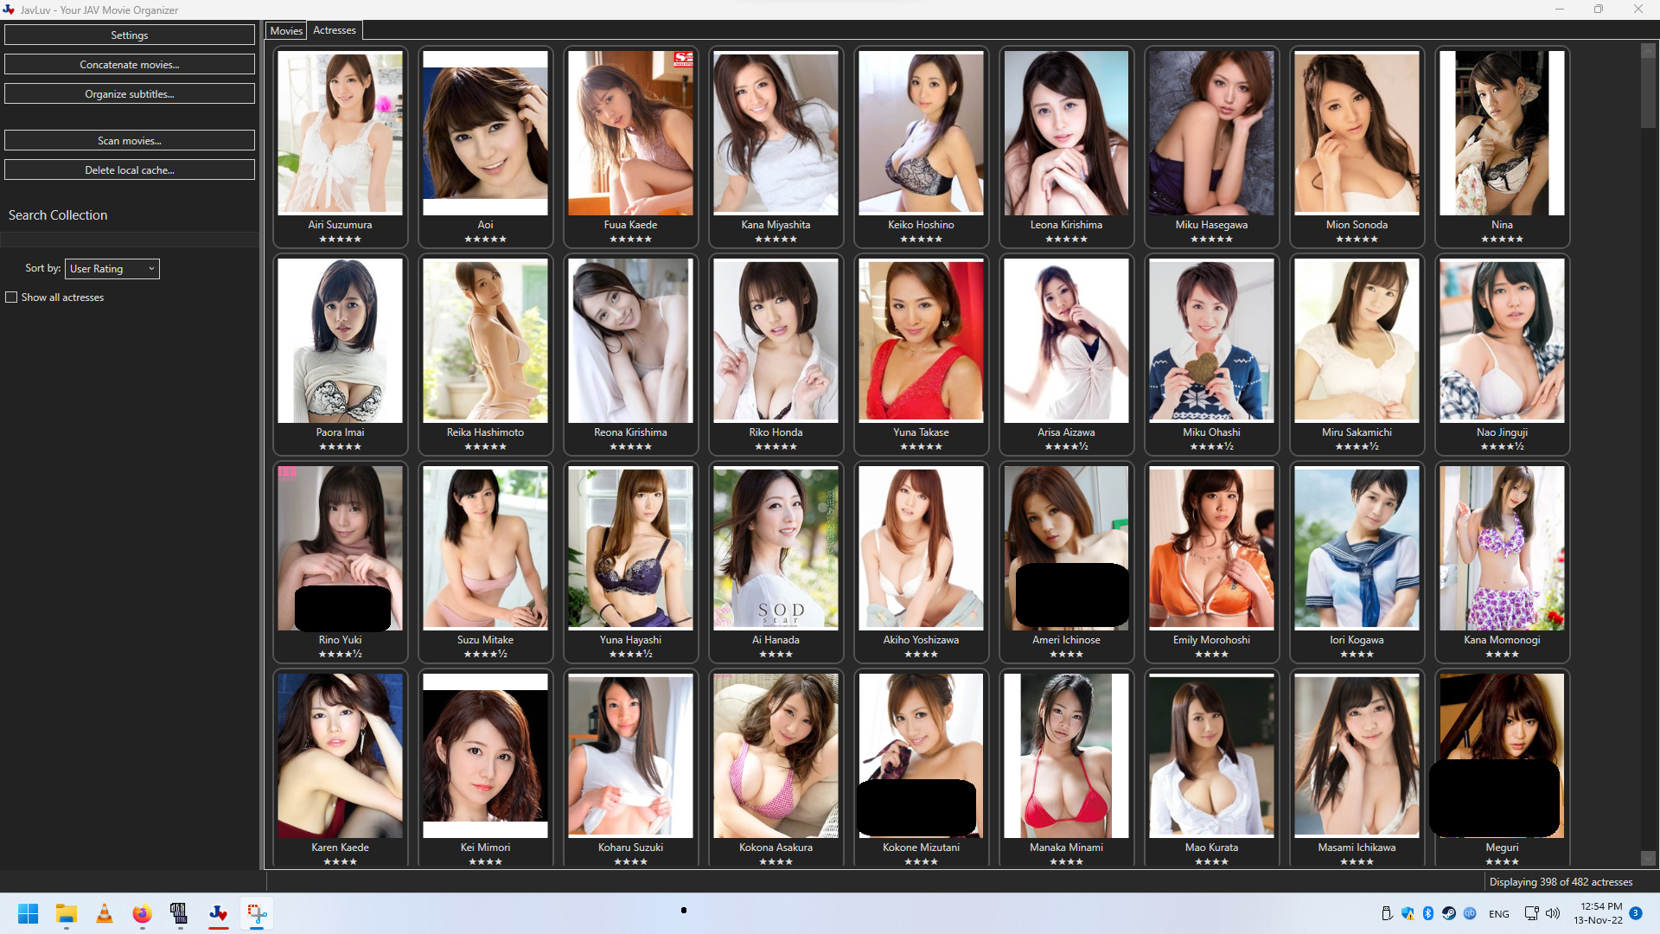This screenshot has height=934, width=1660.
Task: Click Nao Jinguji name label
Action: coord(1502,432)
